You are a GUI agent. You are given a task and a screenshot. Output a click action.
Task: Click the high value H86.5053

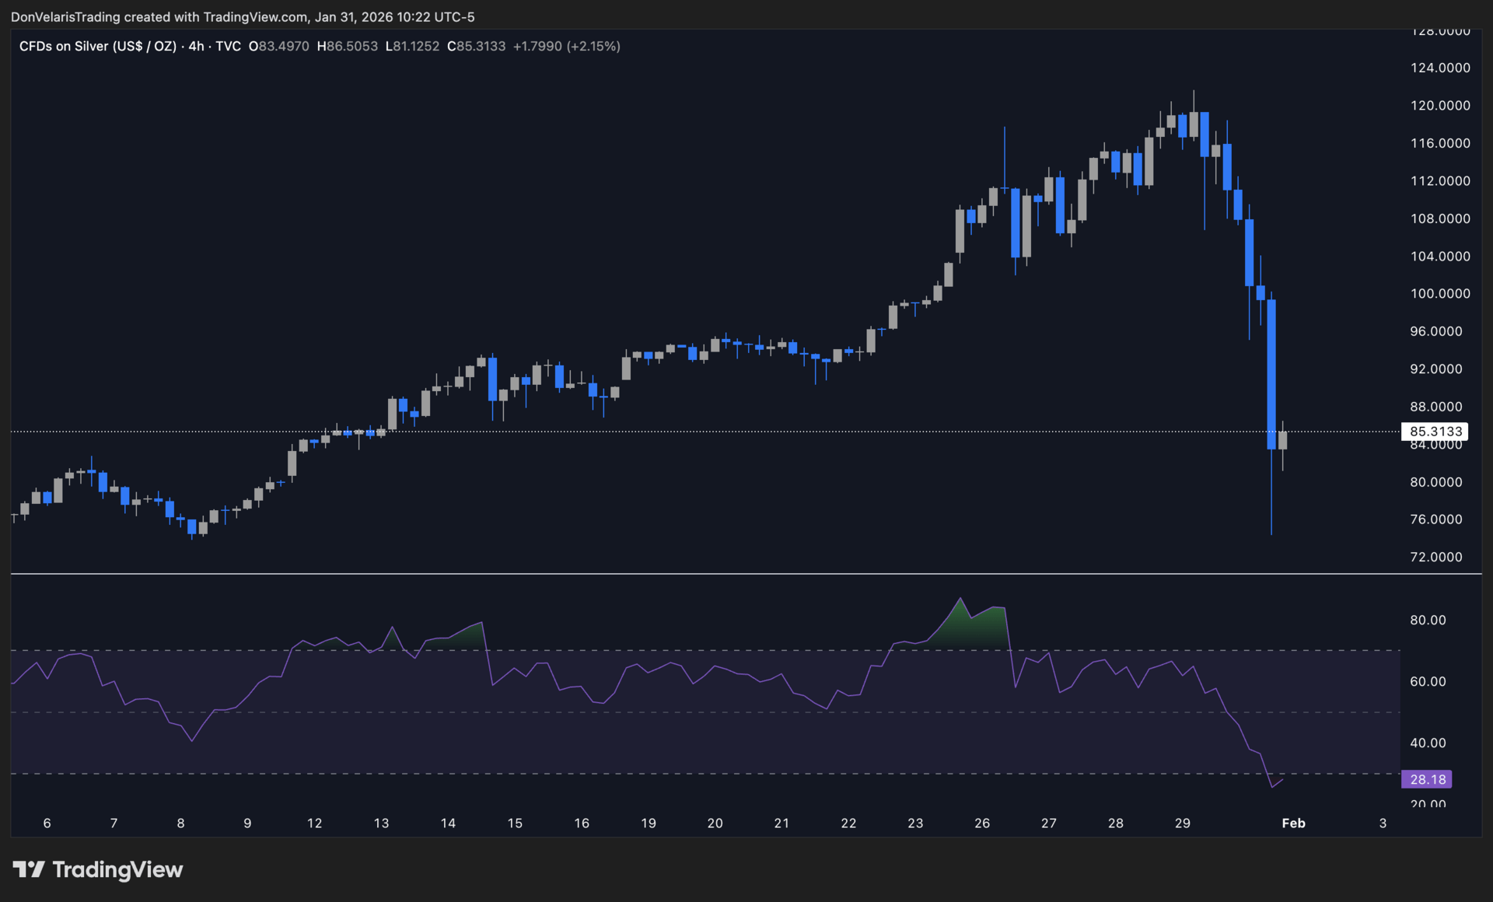pos(347,46)
